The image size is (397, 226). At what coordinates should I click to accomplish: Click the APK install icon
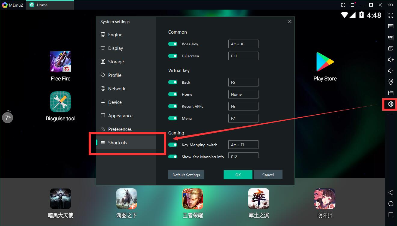click(x=391, y=38)
